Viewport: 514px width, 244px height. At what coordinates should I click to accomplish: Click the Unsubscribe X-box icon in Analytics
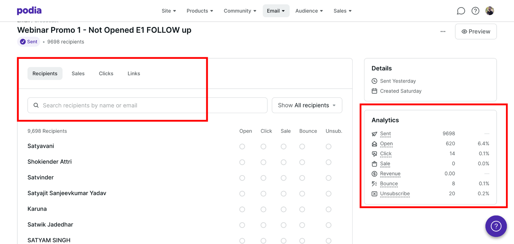click(374, 194)
